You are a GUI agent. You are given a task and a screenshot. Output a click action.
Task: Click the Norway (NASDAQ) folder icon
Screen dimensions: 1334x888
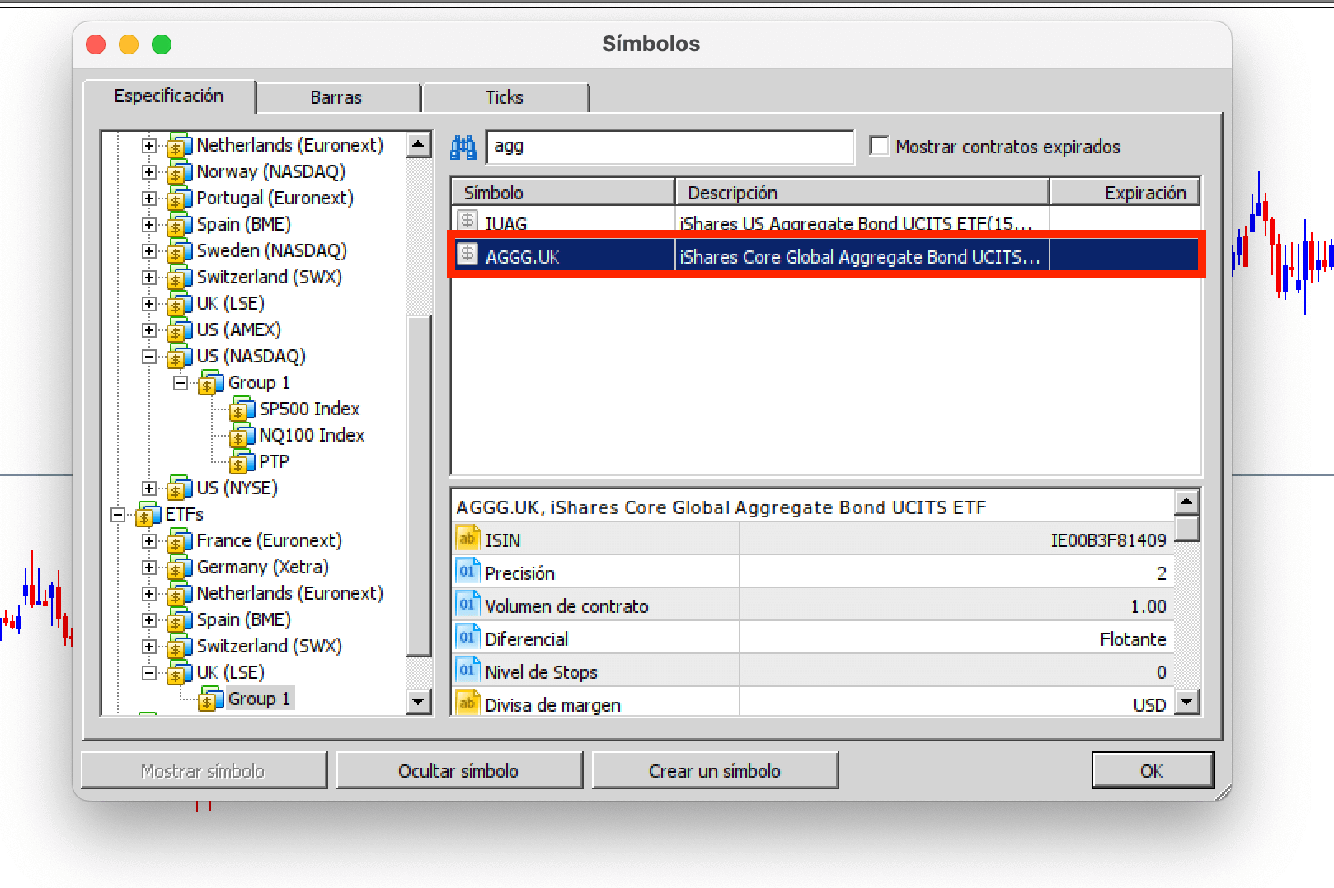pos(179,171)
